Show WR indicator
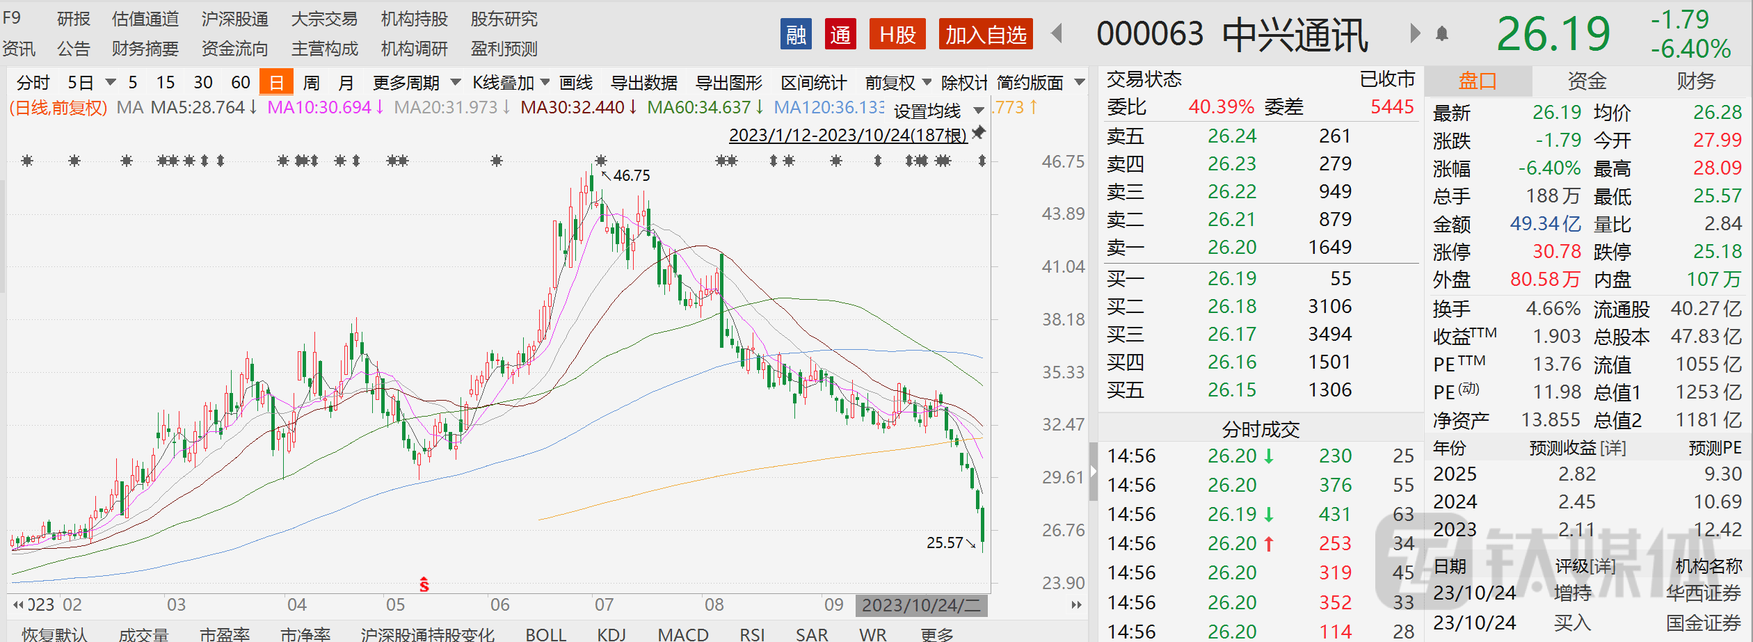1753x642 pixels. coord(873,634)
